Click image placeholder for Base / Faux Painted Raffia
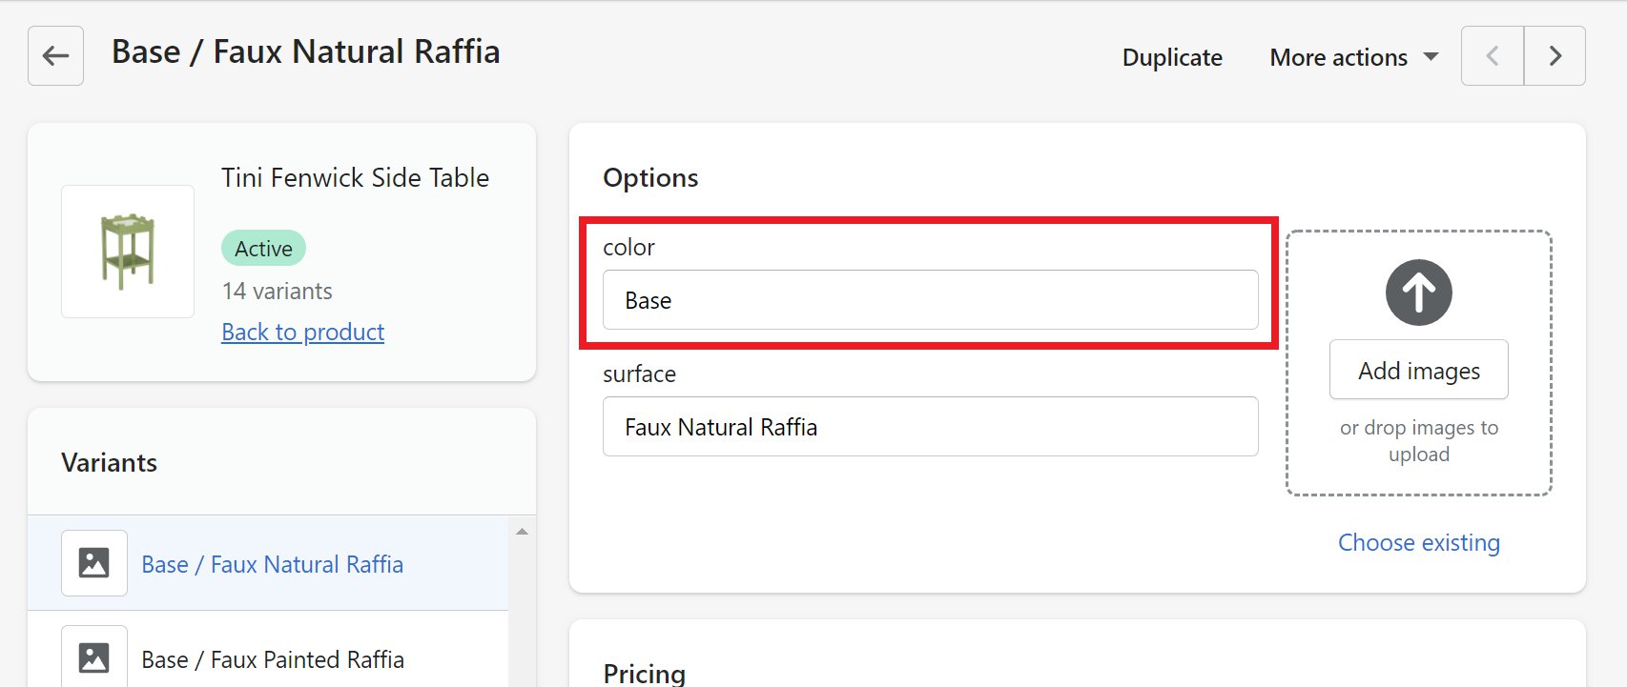This screenshot has height=687, width=1627. pyautogui.click(x=93, y=657)
